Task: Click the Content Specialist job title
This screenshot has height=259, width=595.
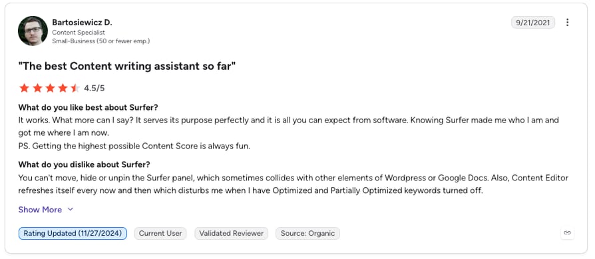Action: 79,33
